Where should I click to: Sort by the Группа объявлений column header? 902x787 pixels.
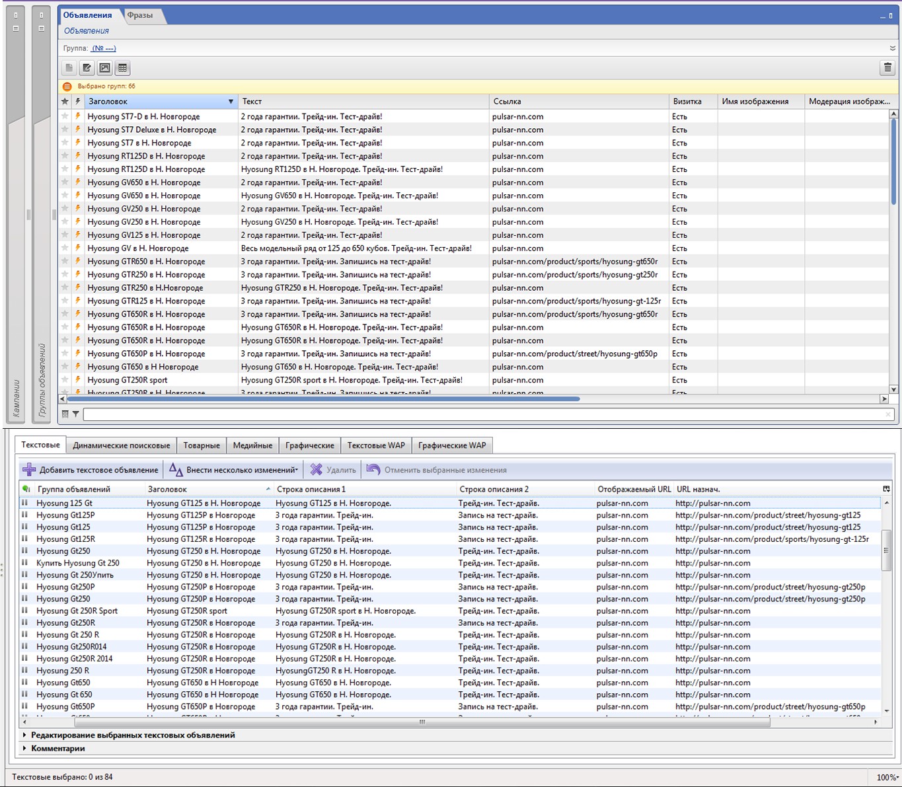pyautogui.click(x=89, y=489)
